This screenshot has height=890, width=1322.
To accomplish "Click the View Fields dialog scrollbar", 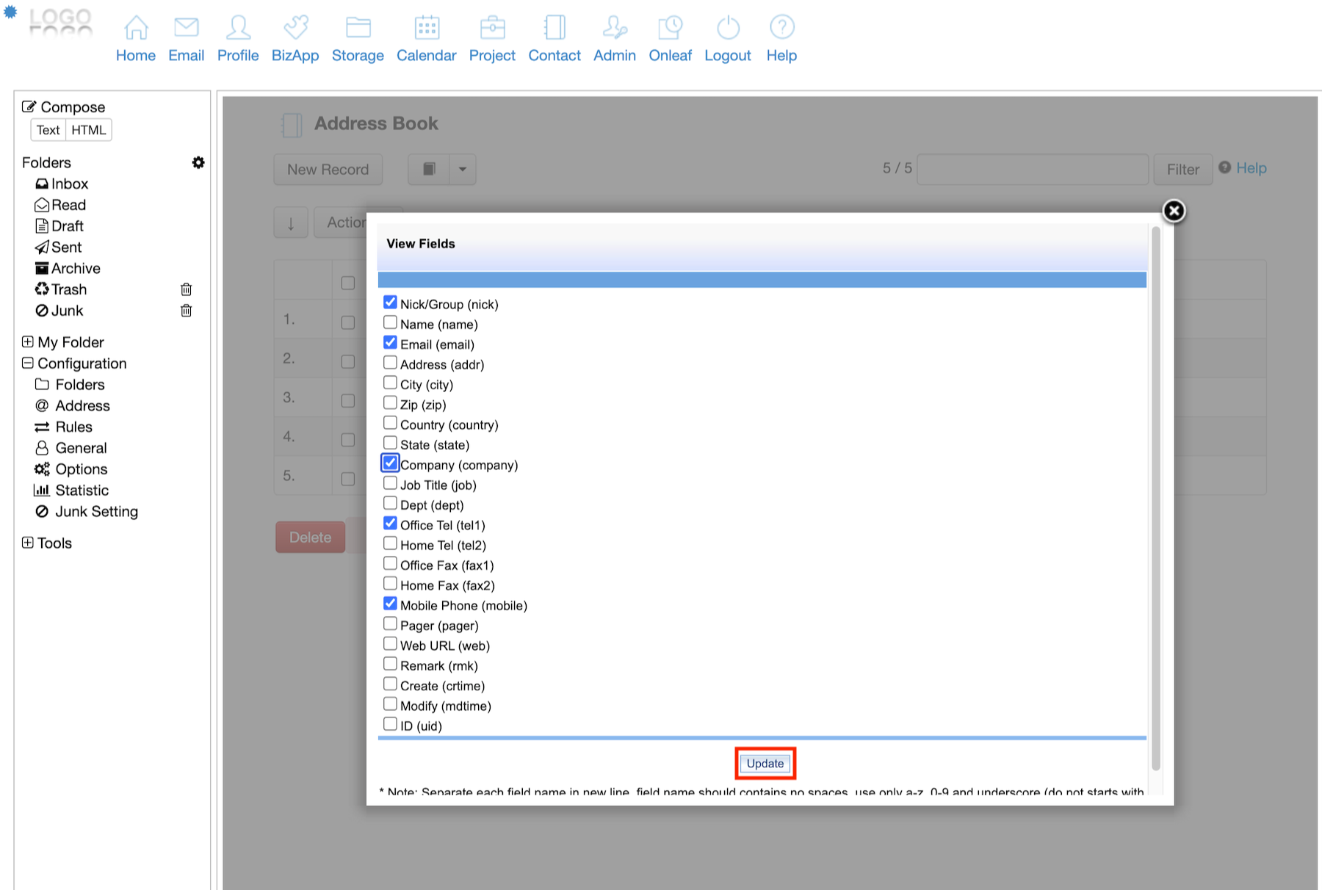I will click(x=1155, y=499).
